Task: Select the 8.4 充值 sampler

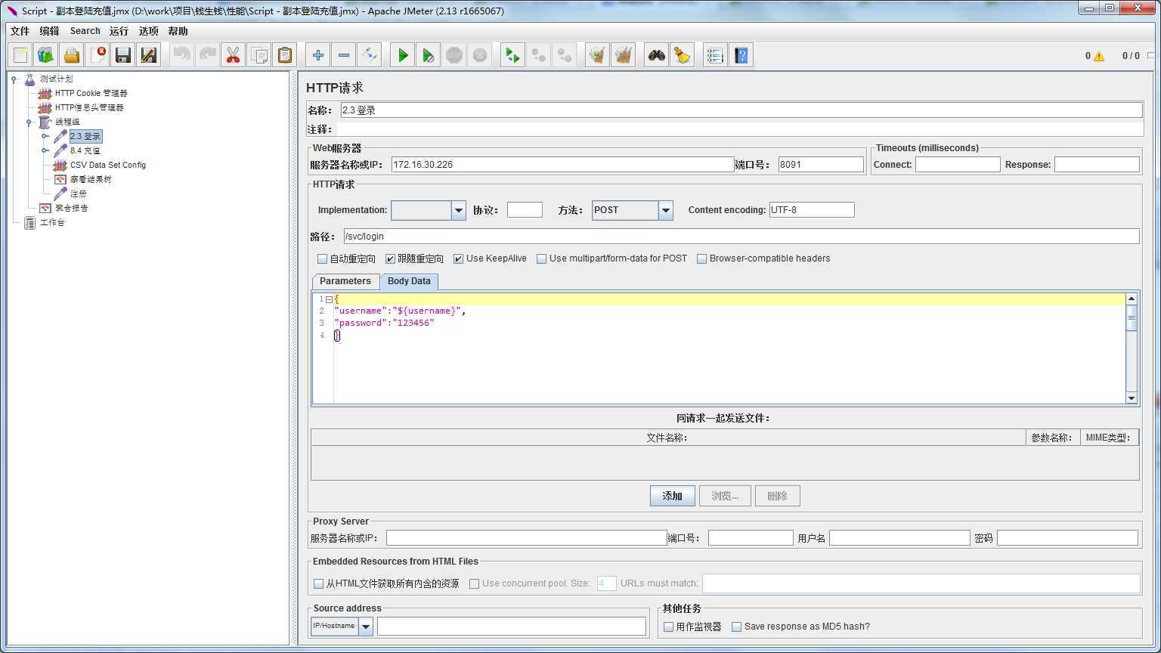Action: (x=85, y=150)
